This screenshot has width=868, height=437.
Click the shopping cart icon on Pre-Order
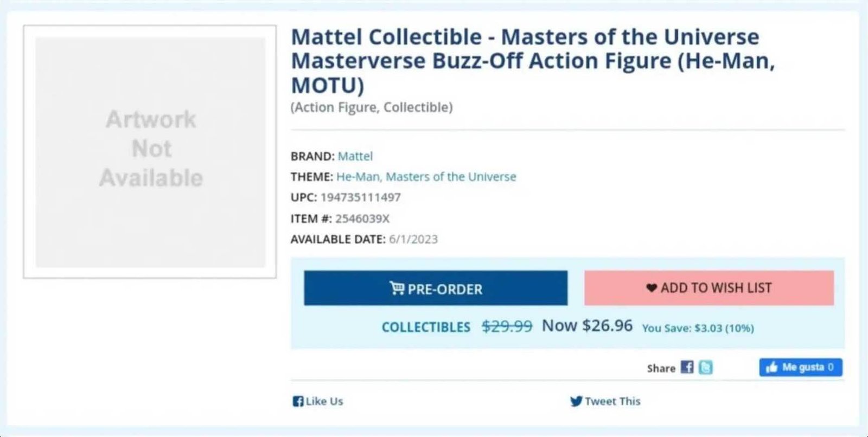[x=397, y=288]
